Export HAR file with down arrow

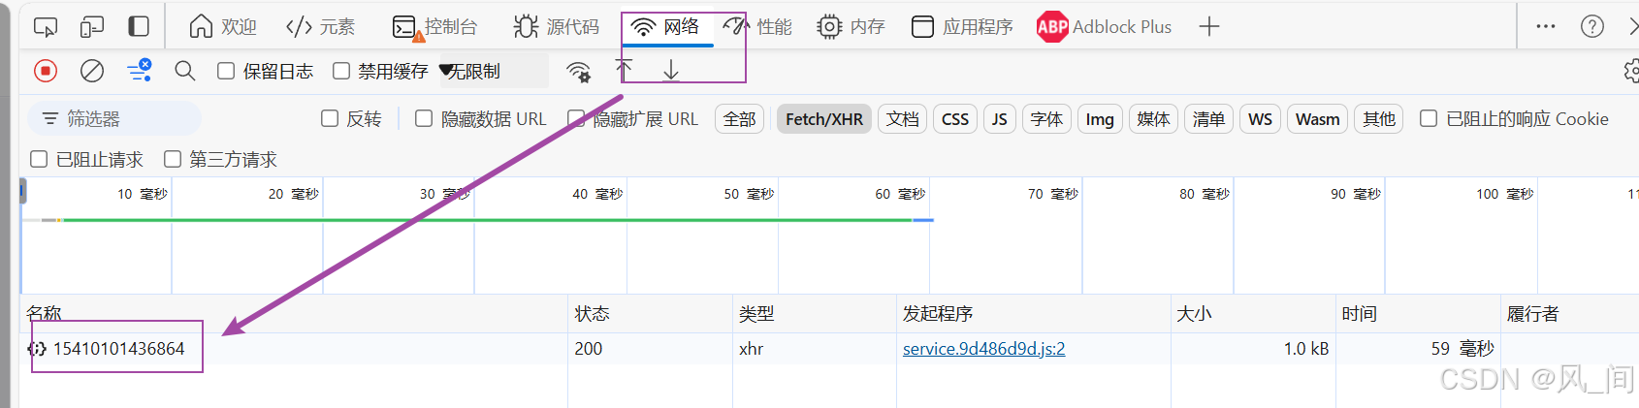[670, 71]
